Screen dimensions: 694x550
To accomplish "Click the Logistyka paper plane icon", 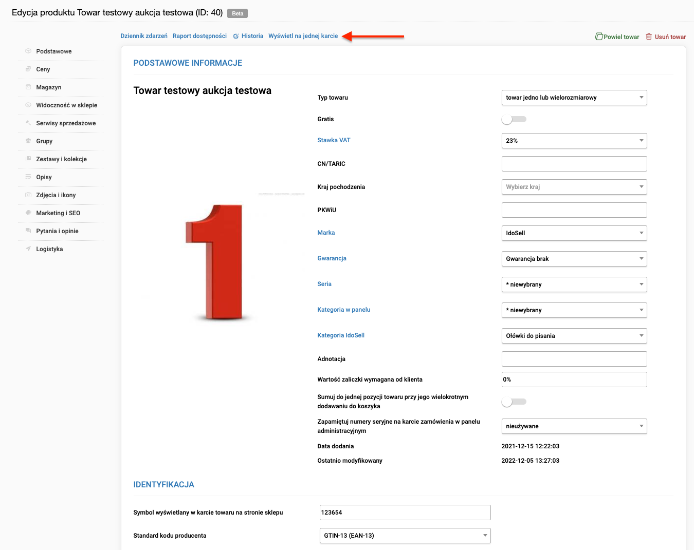I will [28, 249].
